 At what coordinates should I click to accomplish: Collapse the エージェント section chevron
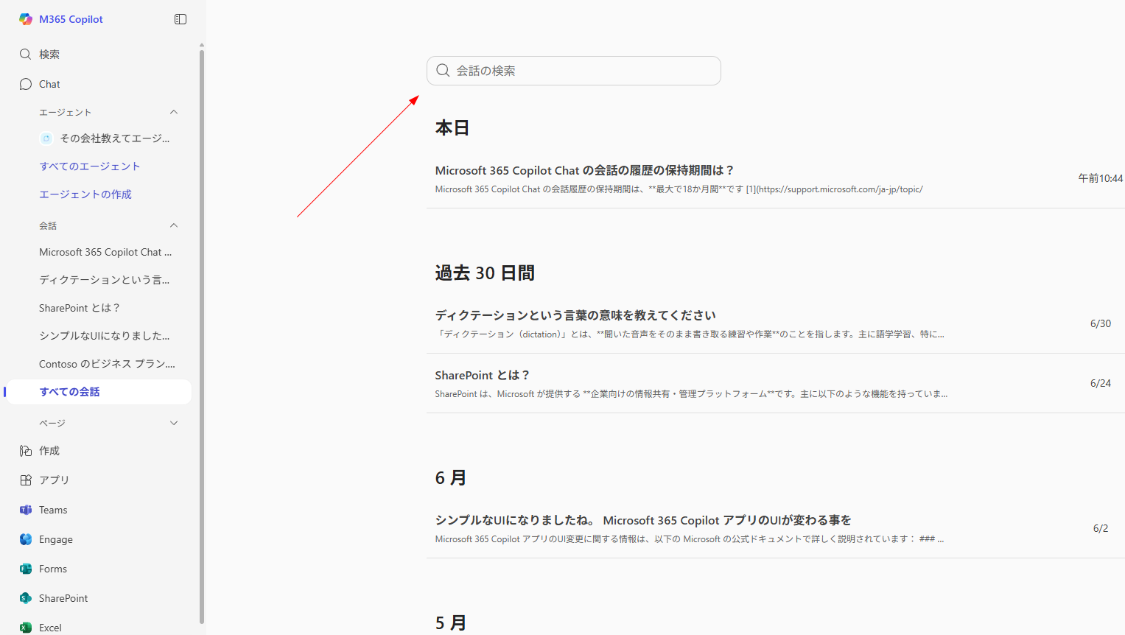tap(174, 112)
